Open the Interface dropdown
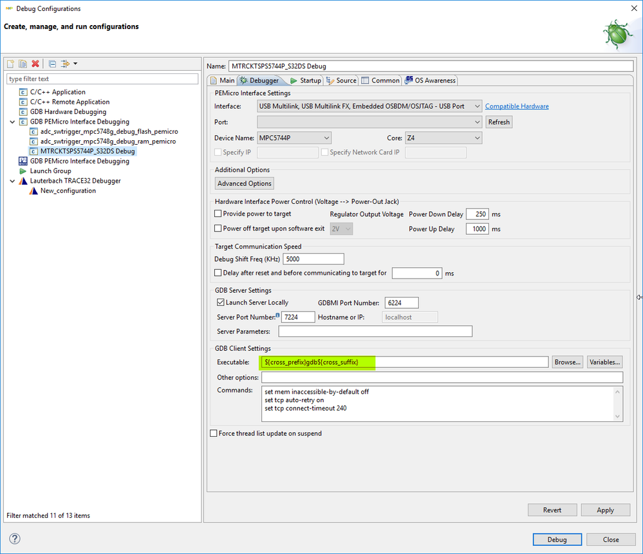The image size is (643, 554). point(369,106)
